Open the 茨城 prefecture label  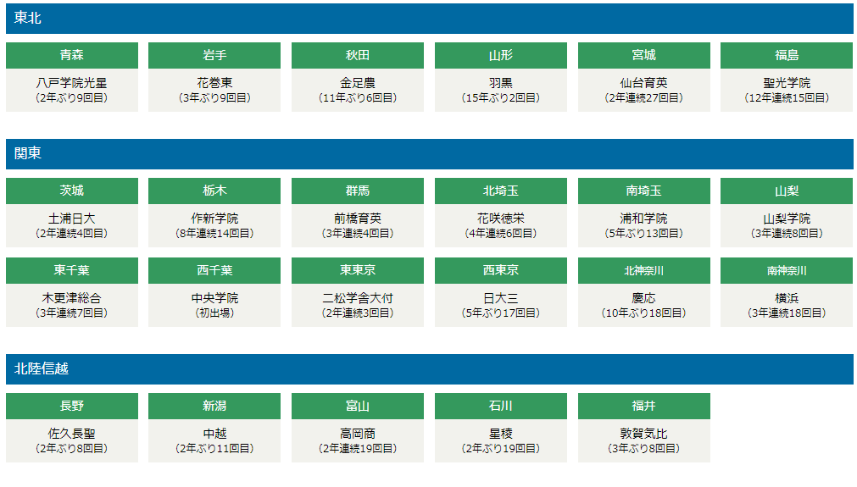[x=72, y=191]
